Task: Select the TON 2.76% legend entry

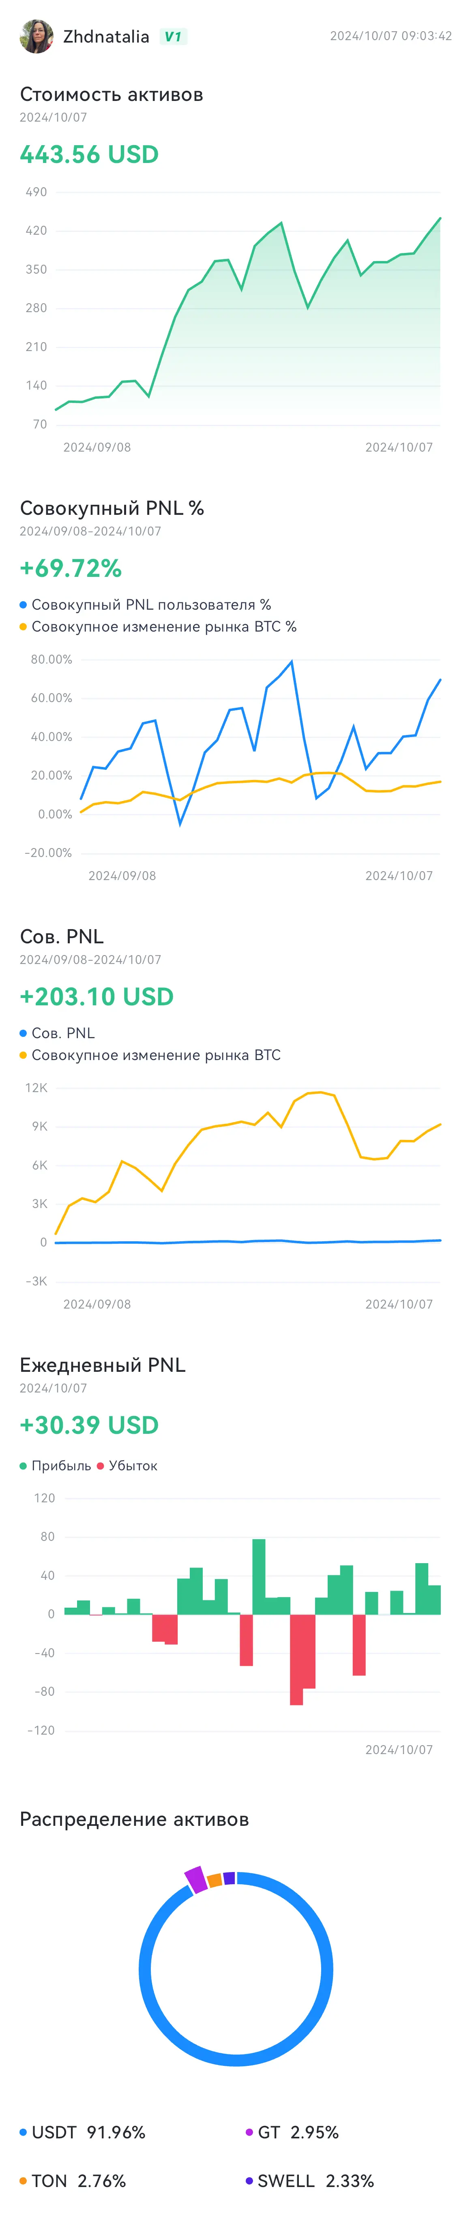Action: (73, 2180)
